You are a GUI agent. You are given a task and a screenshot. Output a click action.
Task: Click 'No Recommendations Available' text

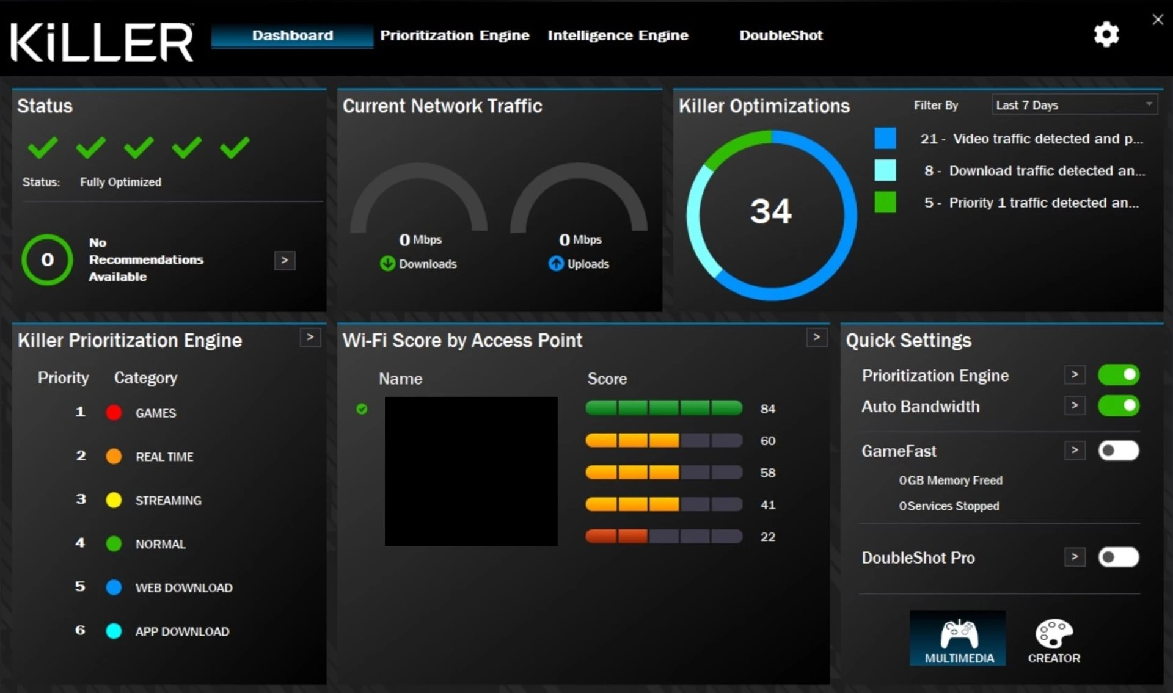146,259
